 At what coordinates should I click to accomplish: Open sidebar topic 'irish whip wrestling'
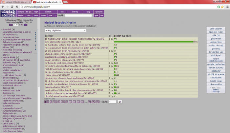pyautogui.click(x=12, y=50)
